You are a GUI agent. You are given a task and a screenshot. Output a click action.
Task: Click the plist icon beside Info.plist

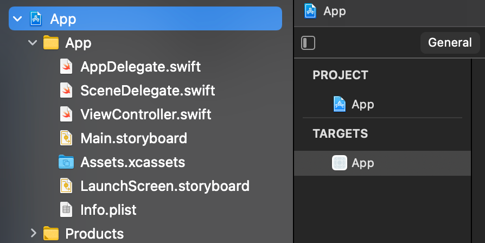tap(66, 209)
